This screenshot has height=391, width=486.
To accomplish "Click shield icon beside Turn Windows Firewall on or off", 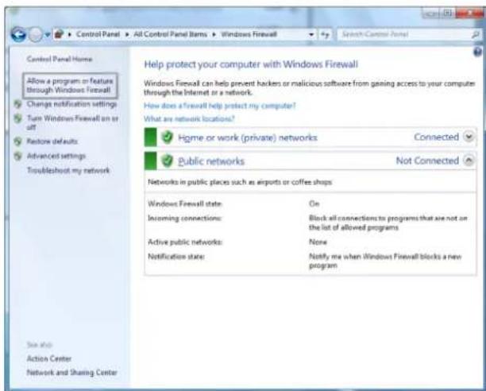I will pyautogui.click(x=18, y=118).
